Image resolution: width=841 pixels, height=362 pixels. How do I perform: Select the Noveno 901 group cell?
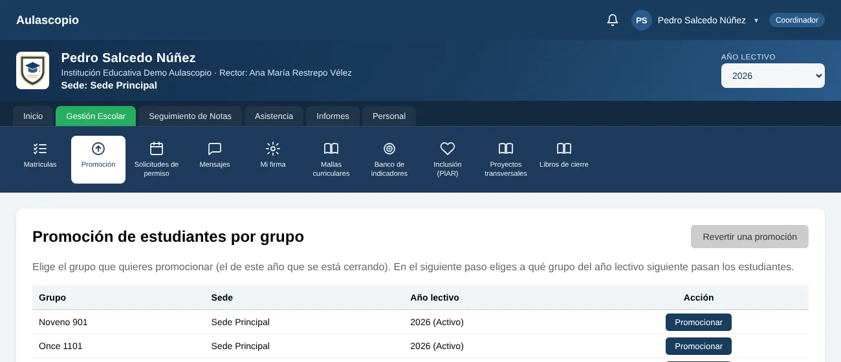coord(63,322)
